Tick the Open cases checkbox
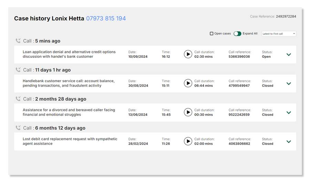310x182 pixels. (x=211, y=34)
